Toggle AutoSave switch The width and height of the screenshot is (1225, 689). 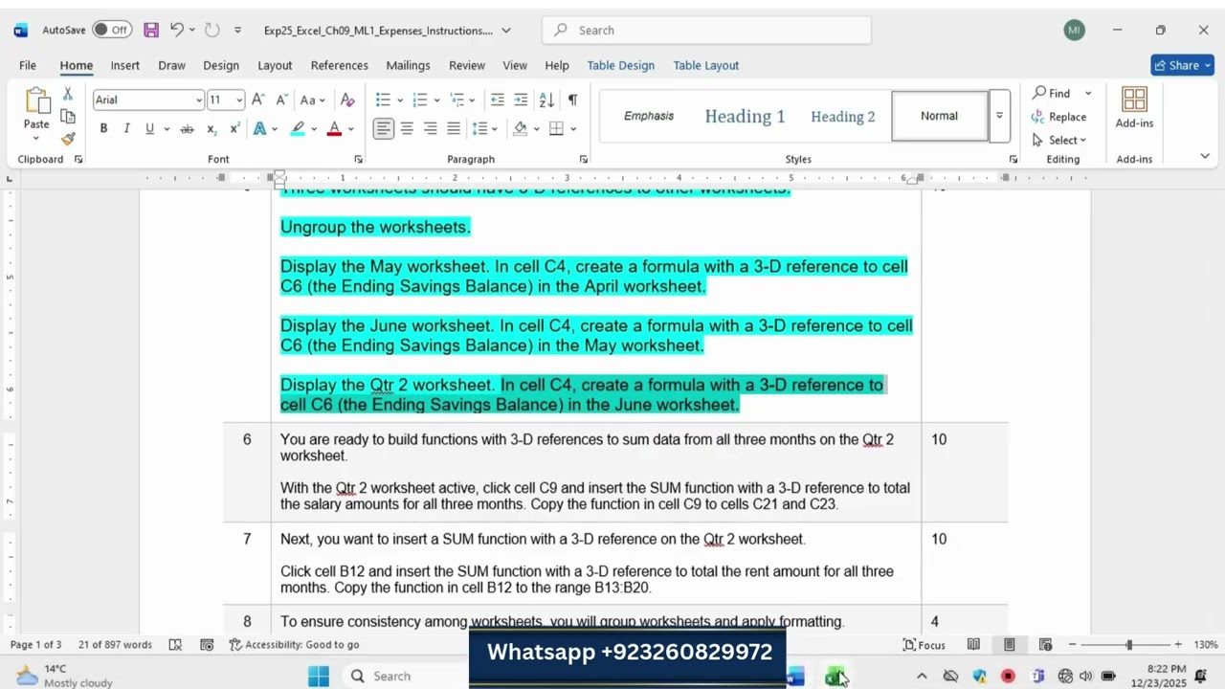coord(112,30)
